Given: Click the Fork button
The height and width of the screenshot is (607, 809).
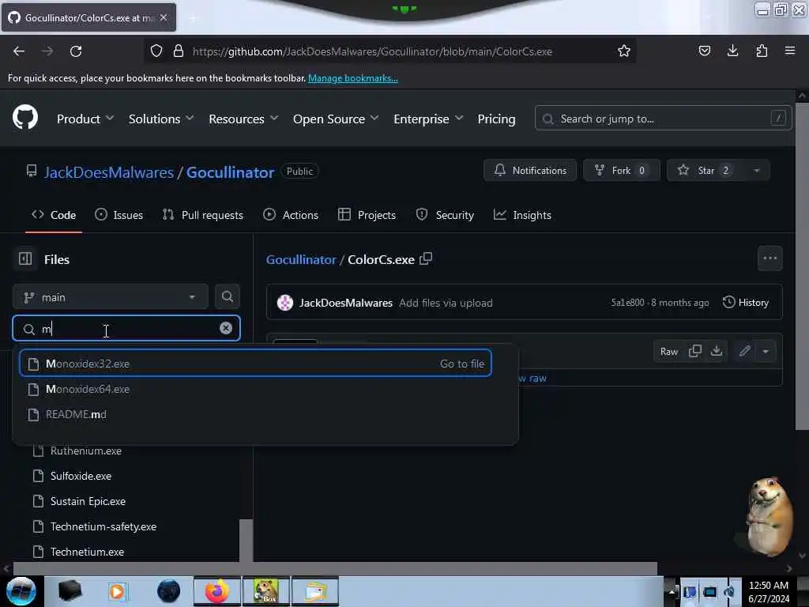Looking at the screenshot, I should point(621,171).
